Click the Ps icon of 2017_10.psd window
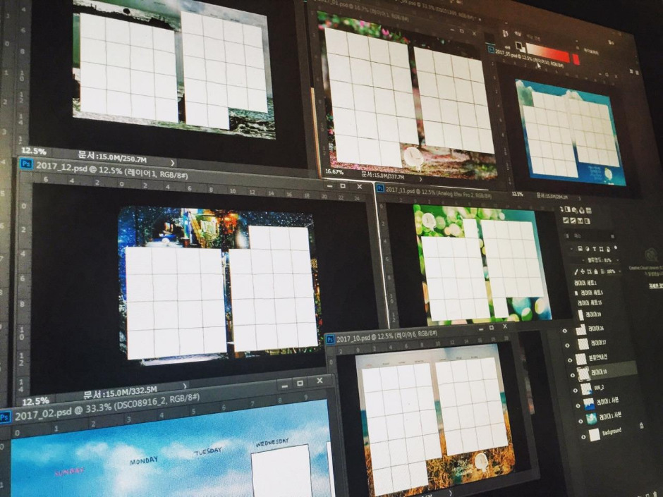Viewport: 663px width, 497px height. tap(330, 339)
